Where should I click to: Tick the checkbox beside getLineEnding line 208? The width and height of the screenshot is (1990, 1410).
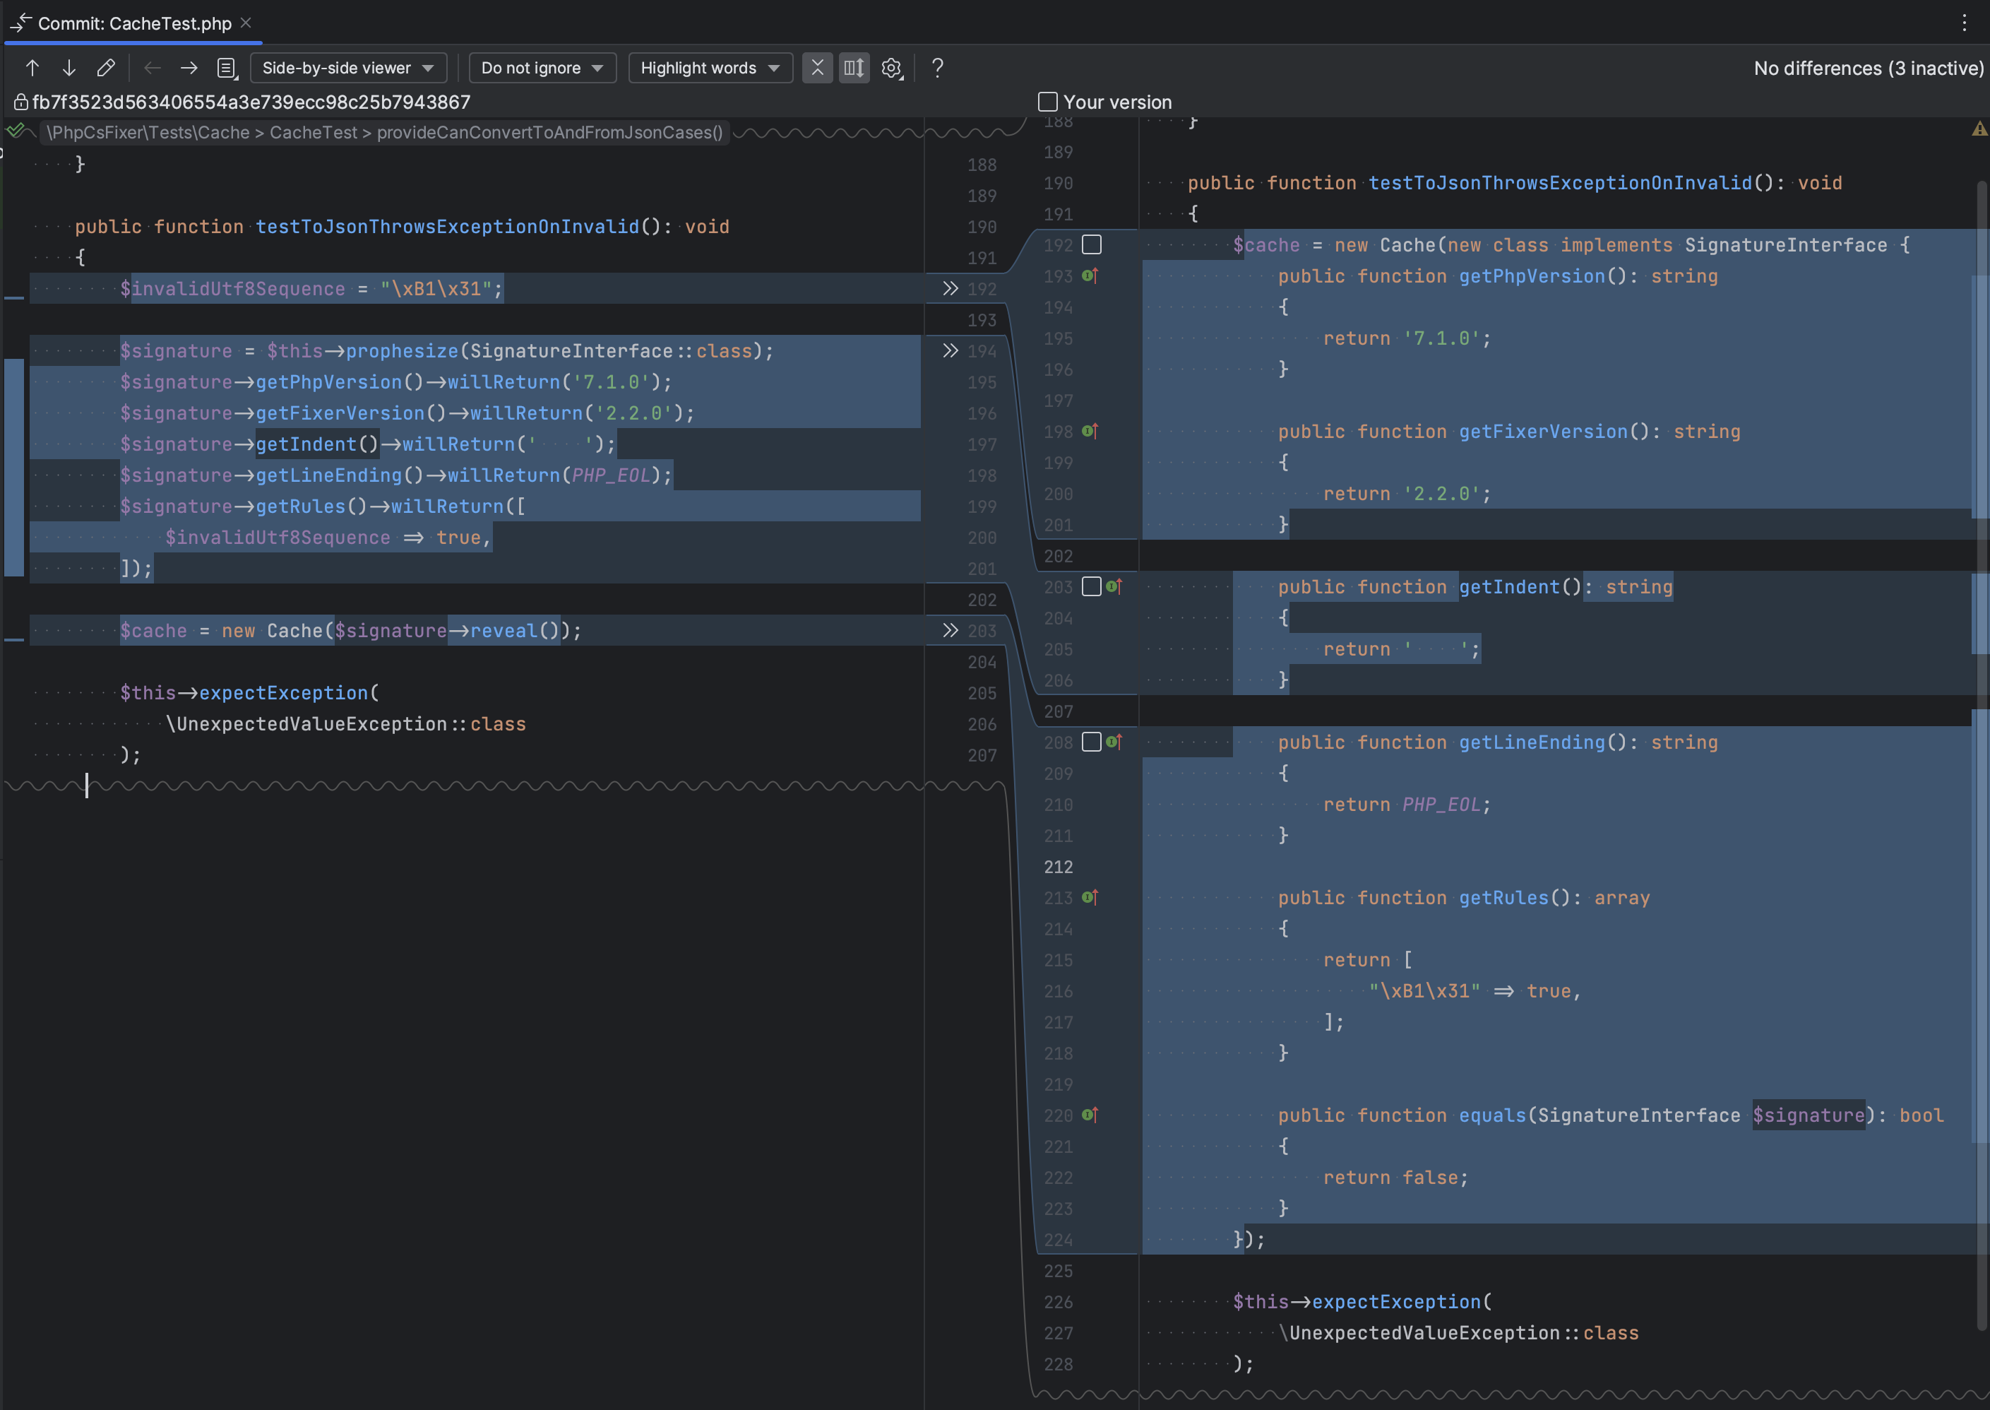[x=1092, y=742]
